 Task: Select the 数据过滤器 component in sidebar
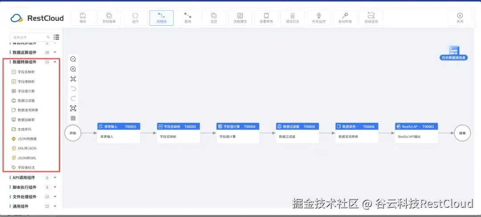(x=23, y=101)
